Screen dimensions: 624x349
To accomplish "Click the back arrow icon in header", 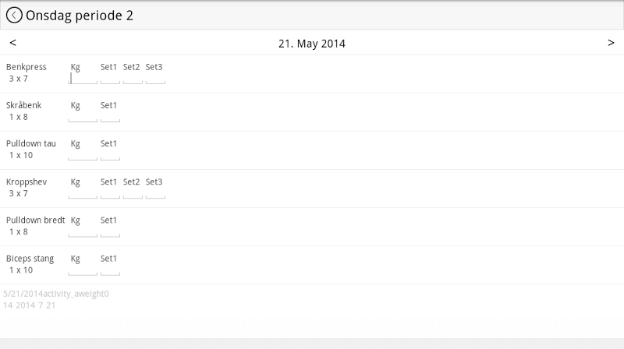I will click(x=14, y=16).
